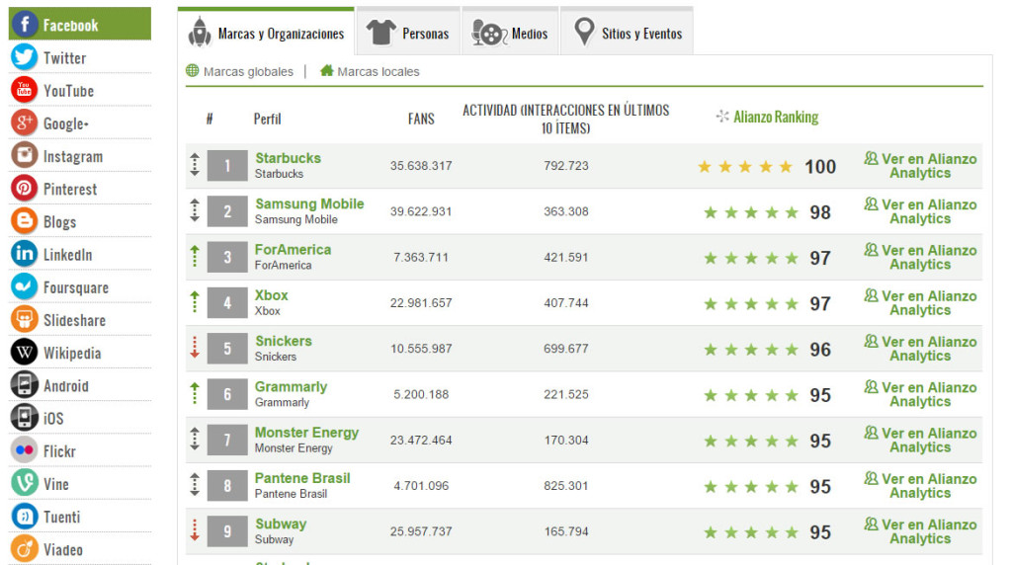The height and width of the screenshot is (565, 1012).
Task: Click the iOS device icon
Action: pyautogui.click(x=24, y=418)
